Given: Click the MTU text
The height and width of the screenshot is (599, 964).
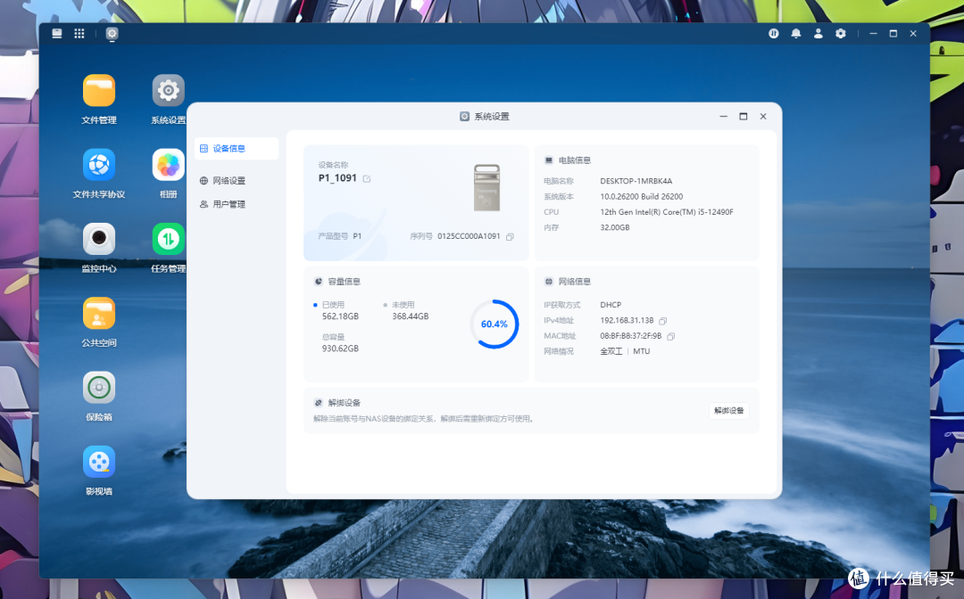Looking at the screenshot, I should [x=641, y=352].
